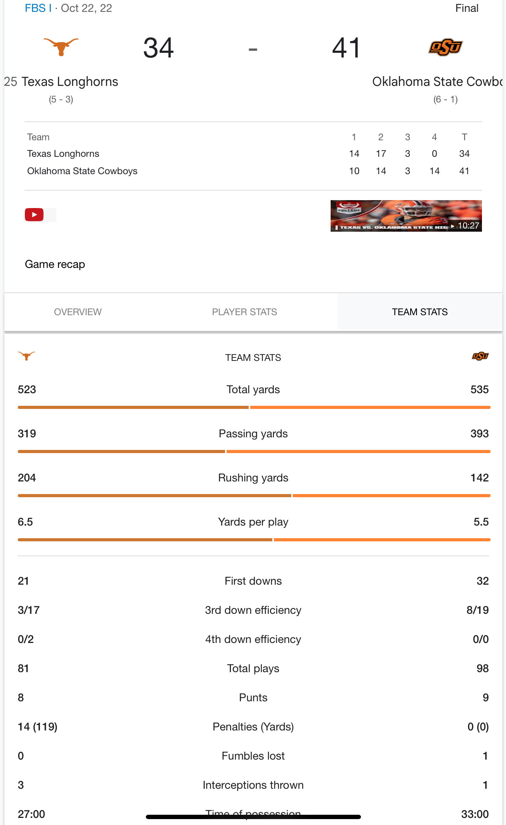
Task: Click the Rushing yards comparison bar
Action: pyautogui.click(x=254, y=496)
